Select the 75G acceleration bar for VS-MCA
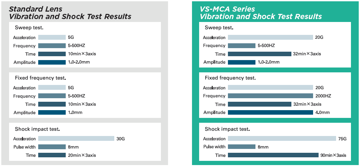This screenshot has height=167, width=361. coord(282,139)
